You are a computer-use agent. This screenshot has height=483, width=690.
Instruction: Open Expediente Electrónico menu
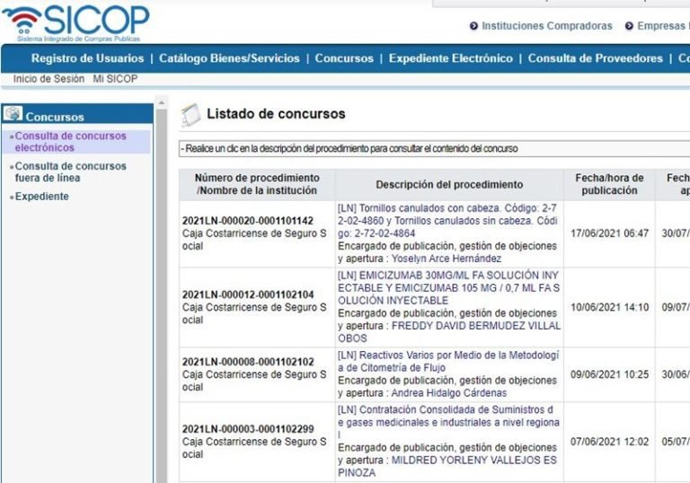451,58
